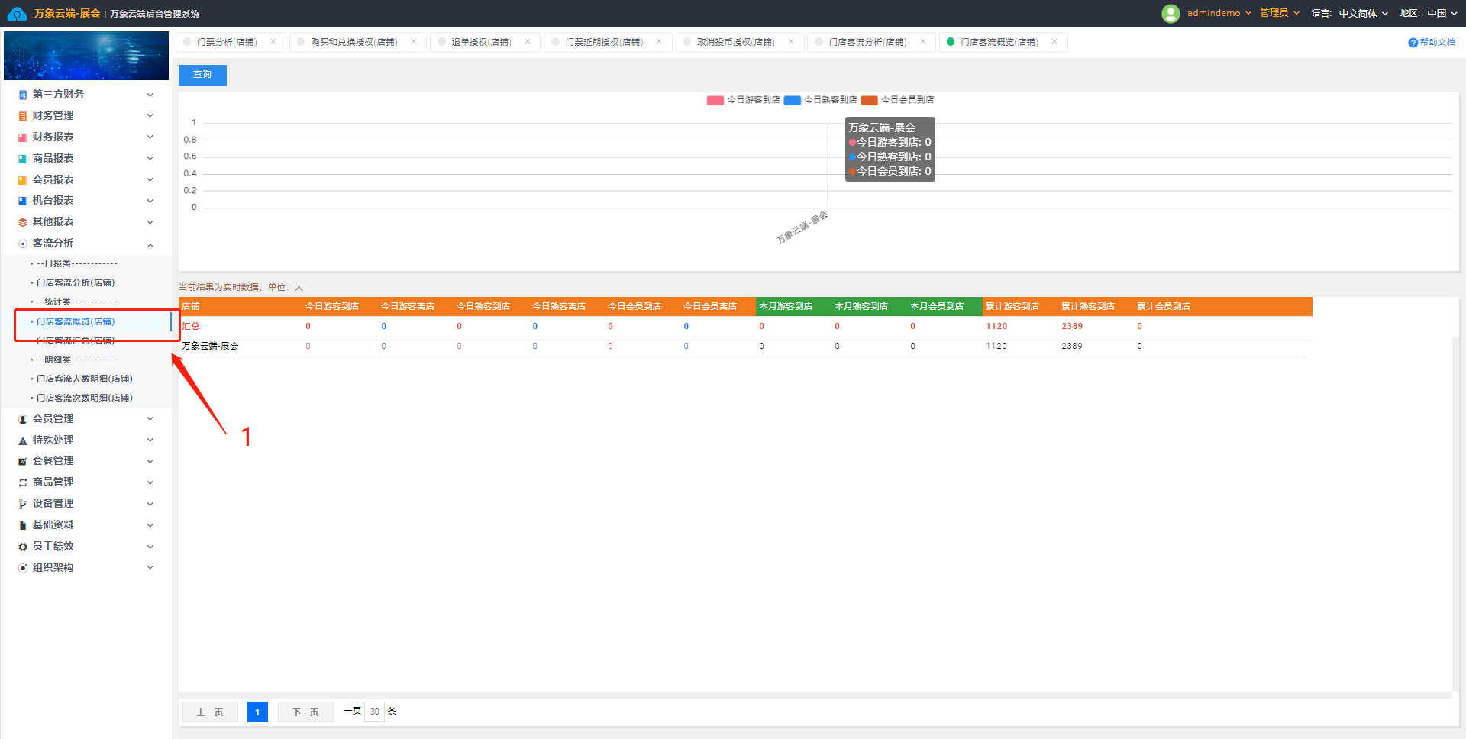1466x739 pixels.
Task: Click the 累计游客到店 column header
Action: (x=1012, y=307)
